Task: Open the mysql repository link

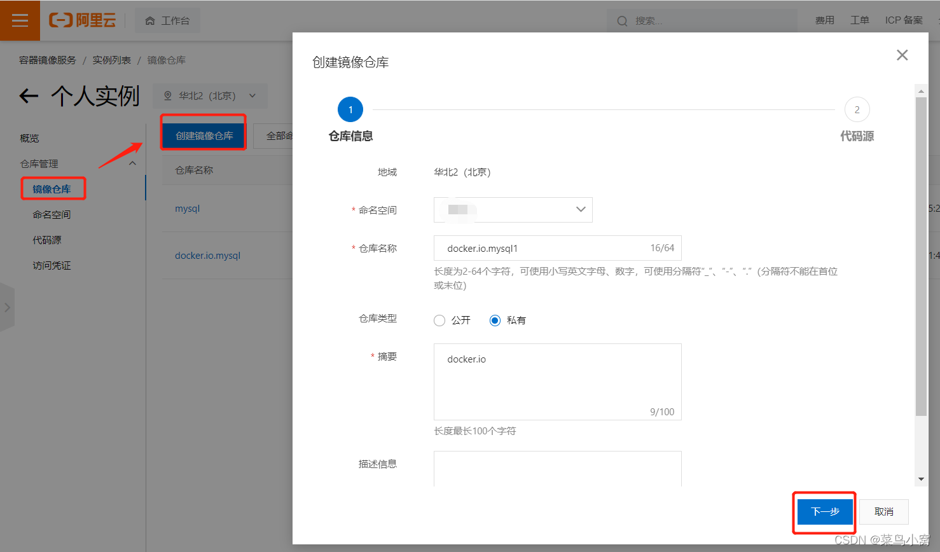Action: click(188, 209)
